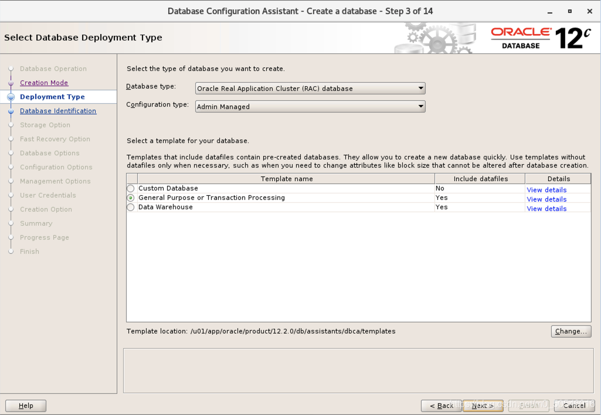Image resolution: width=601 pixels, height=415 pixels.
Task: Select General Purpose or Transaction Processing radio
Action: [x=131, y=198]
